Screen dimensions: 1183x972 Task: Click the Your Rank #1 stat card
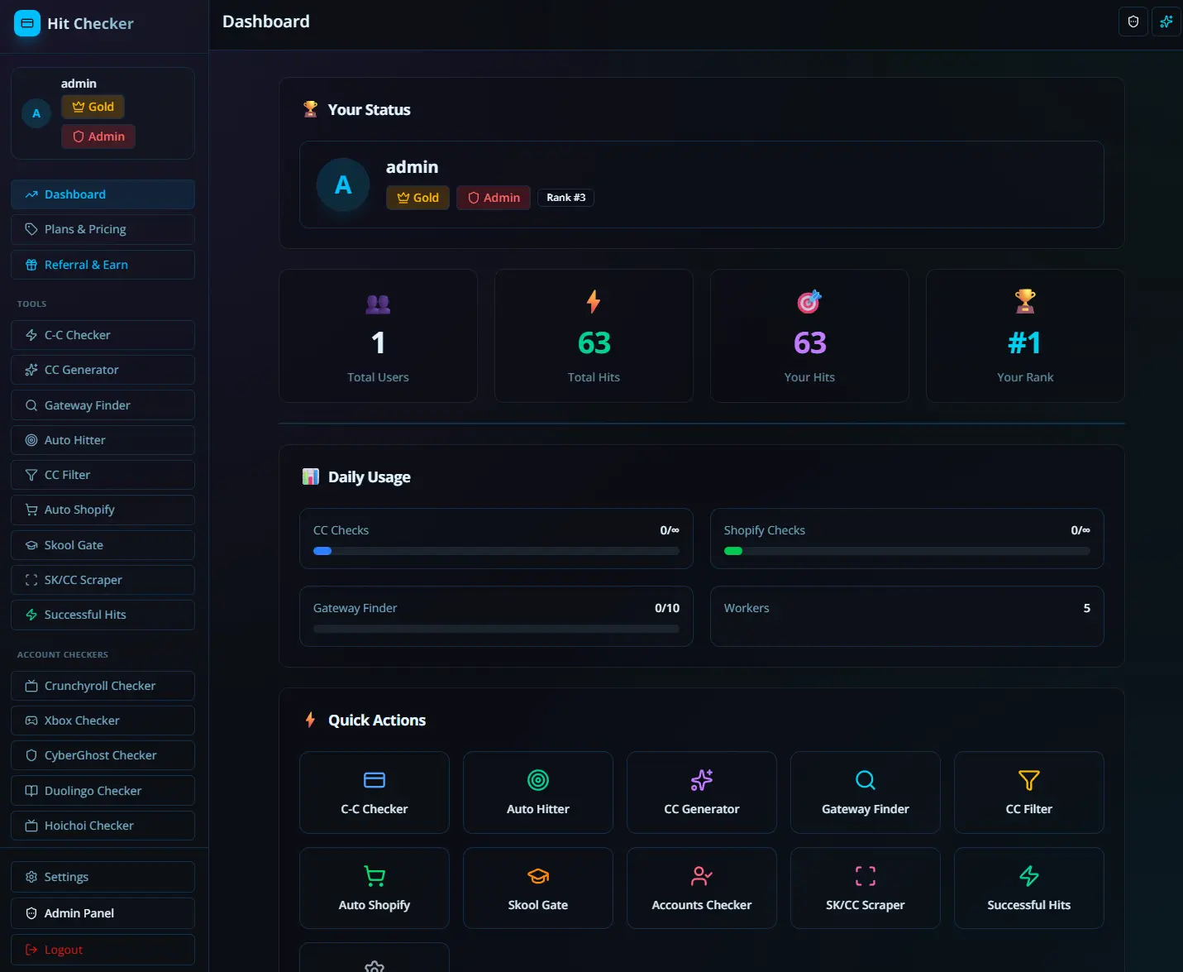pyautogui.click(x=1025, y=336)
